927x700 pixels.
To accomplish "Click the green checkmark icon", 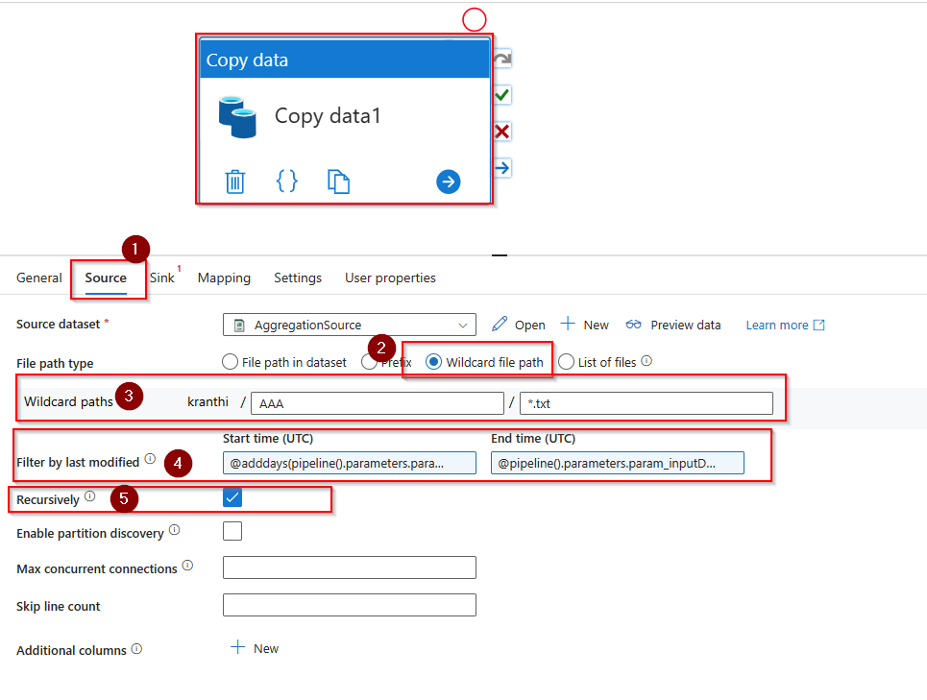I will pyautogui.click(x=500, y=95).
